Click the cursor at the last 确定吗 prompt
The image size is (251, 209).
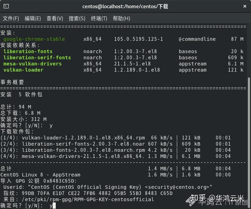coord(54,206)
